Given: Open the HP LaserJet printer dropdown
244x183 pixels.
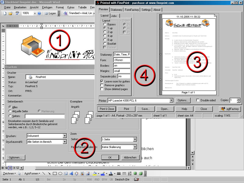Looking at the screenshot, I should point(171,100).
